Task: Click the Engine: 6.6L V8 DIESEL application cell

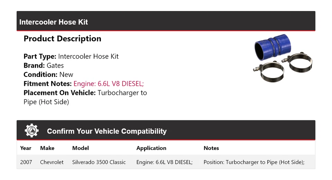Action: pyautogui.click(x=164, y=162)
